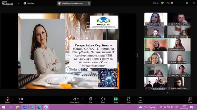Click the Leave meeting icon
Screen dimensions: 197x110
[190, 100]
